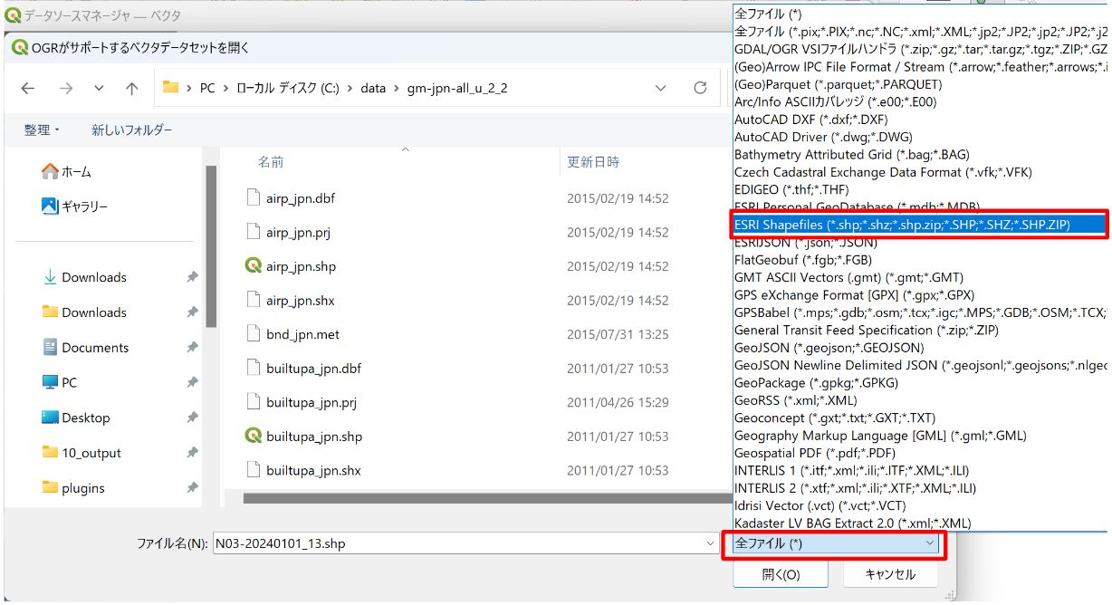
Task: Select PC in the quick access list
Action: coord(60,383)
